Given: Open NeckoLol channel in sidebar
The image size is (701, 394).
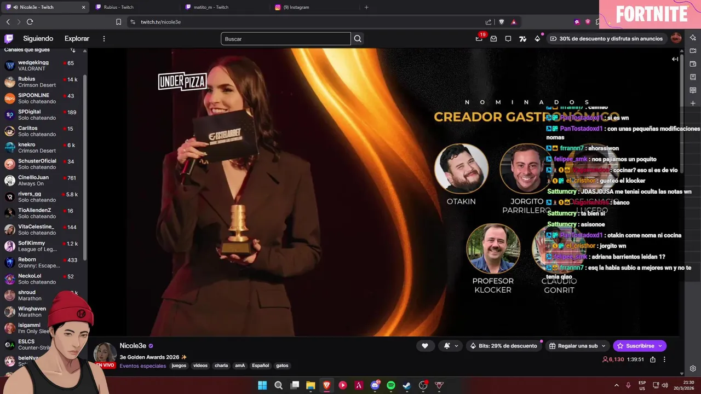Looking at the screenshot, I should click(x=42, y=279).
